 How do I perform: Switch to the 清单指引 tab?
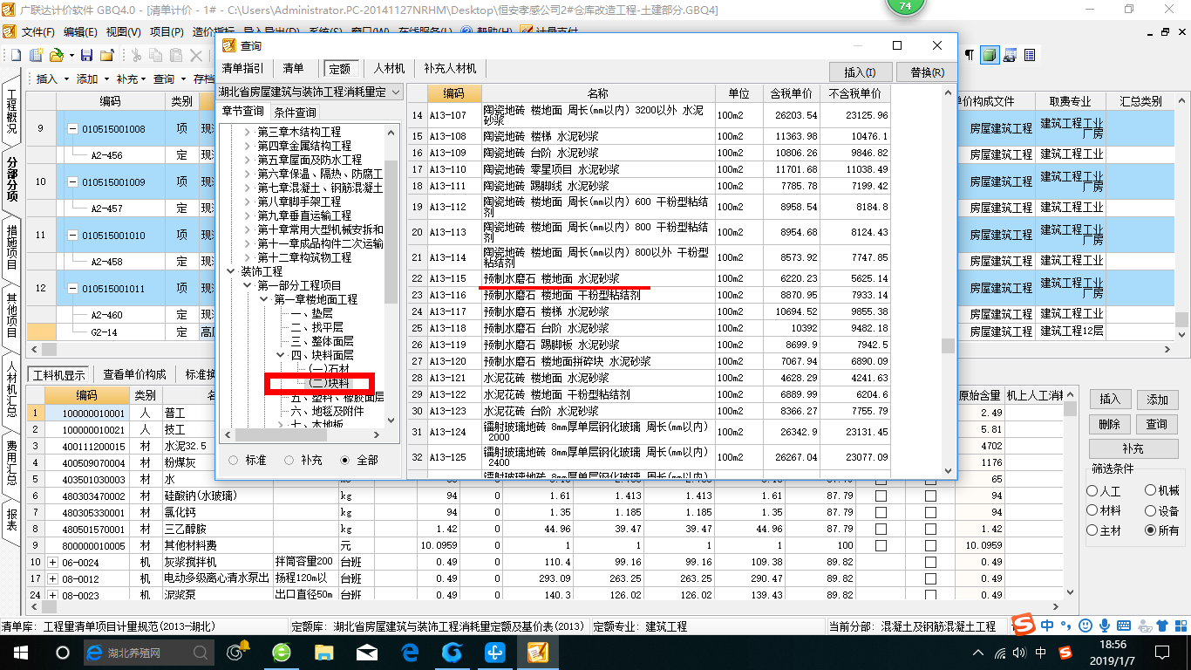click(243, 68)
